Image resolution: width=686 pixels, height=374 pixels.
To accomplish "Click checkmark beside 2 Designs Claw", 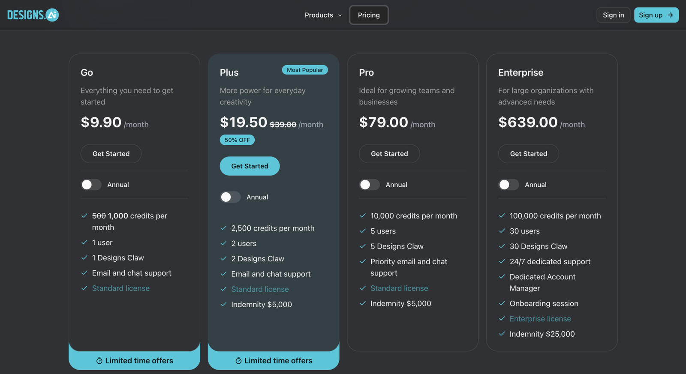I will click(x=223, y=259).
